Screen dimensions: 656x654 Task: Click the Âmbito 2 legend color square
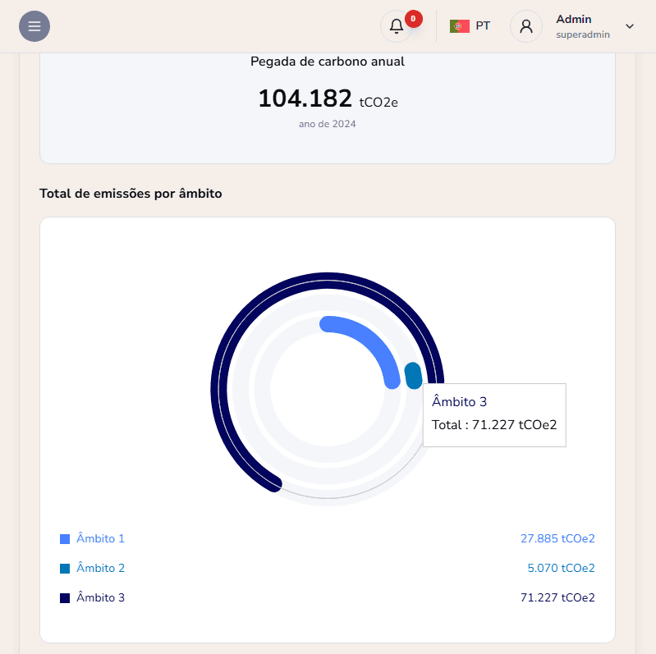click(x=65, y=569)
